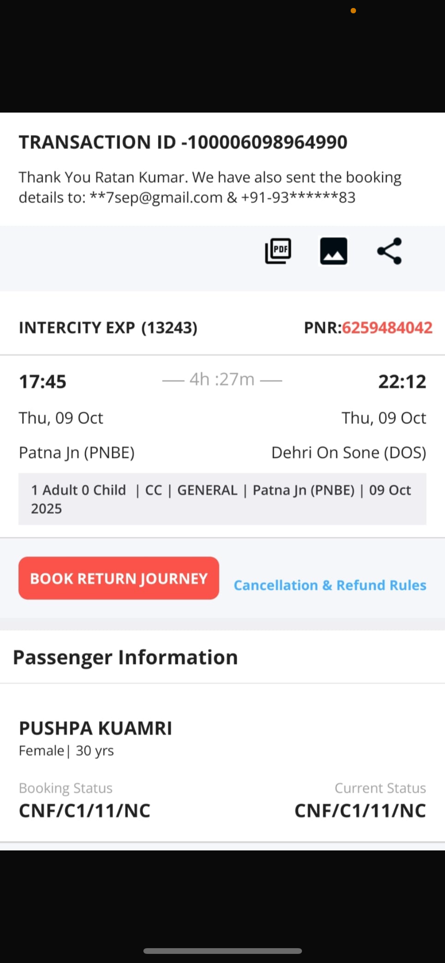
Task: Select passenger Pushpa Kuamri
Action: coord(95,728)
